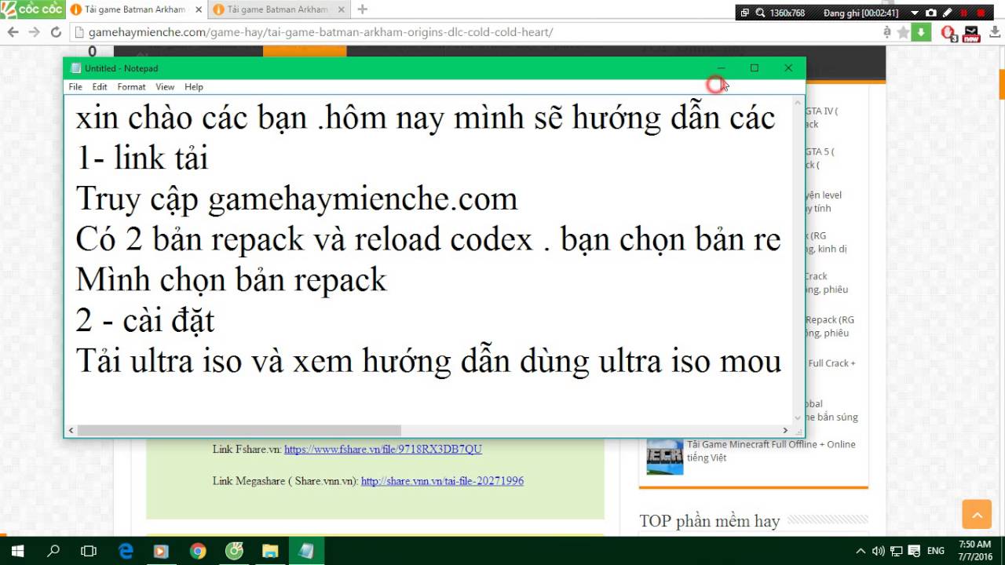Click the Notepad title bar icon
1005x565 pixels.
(x=75, y=68)
